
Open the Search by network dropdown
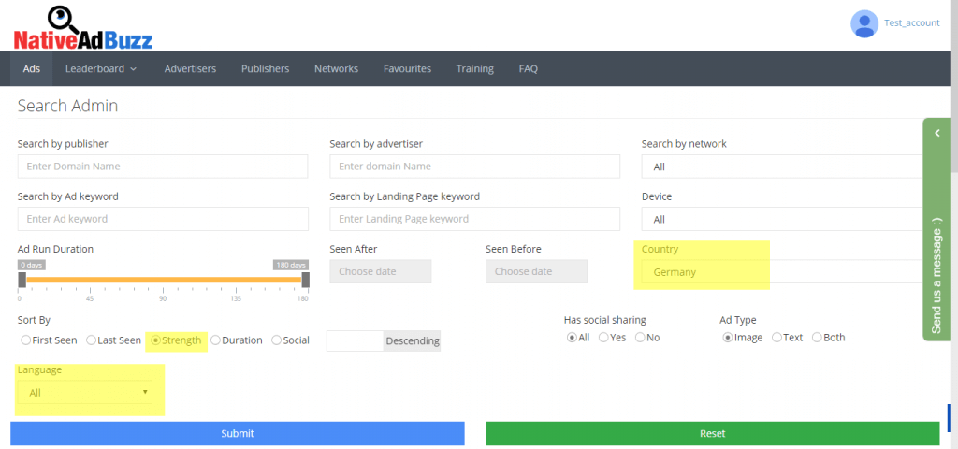pos(782,167)
